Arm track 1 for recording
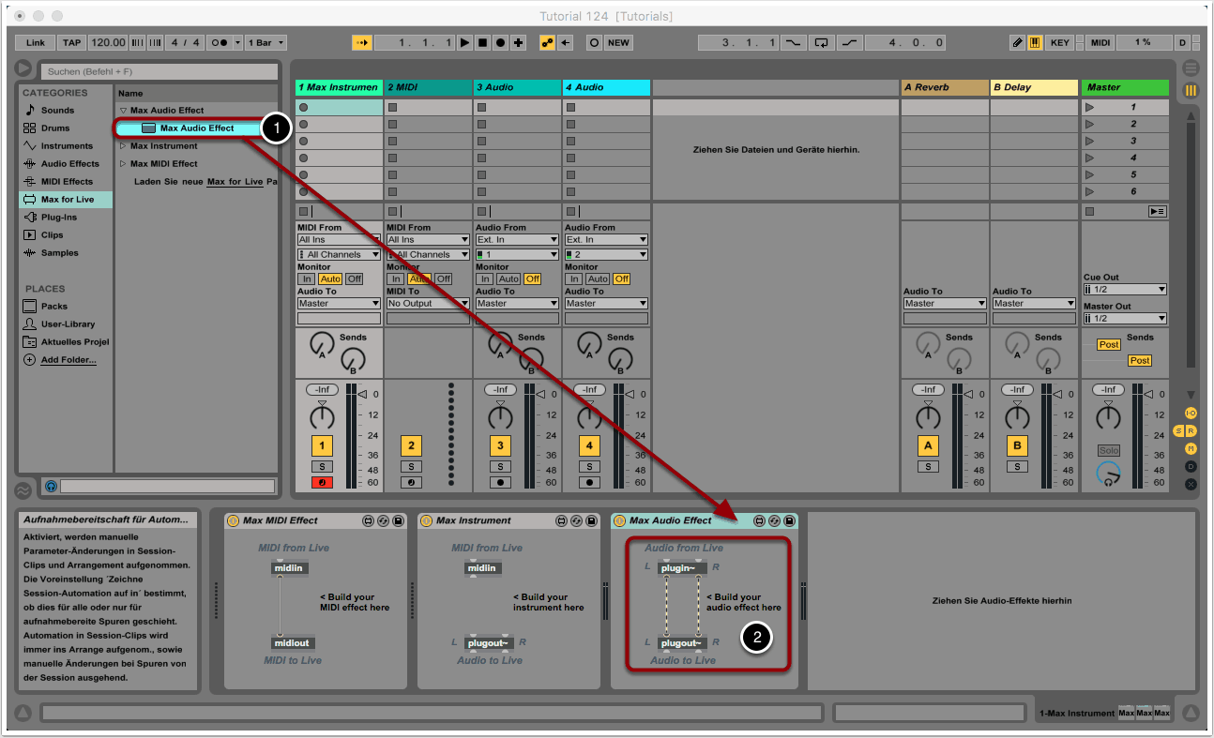The image size is (1214, 738). [322, 483]
